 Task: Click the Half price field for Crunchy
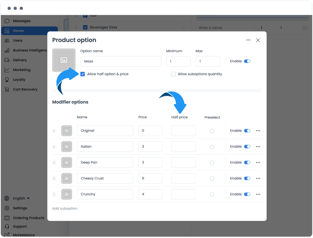(x=183, y=194)
